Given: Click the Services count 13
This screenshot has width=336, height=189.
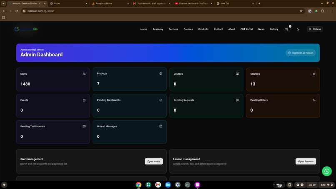Looking at the screenshot, I should pos(253,84).
